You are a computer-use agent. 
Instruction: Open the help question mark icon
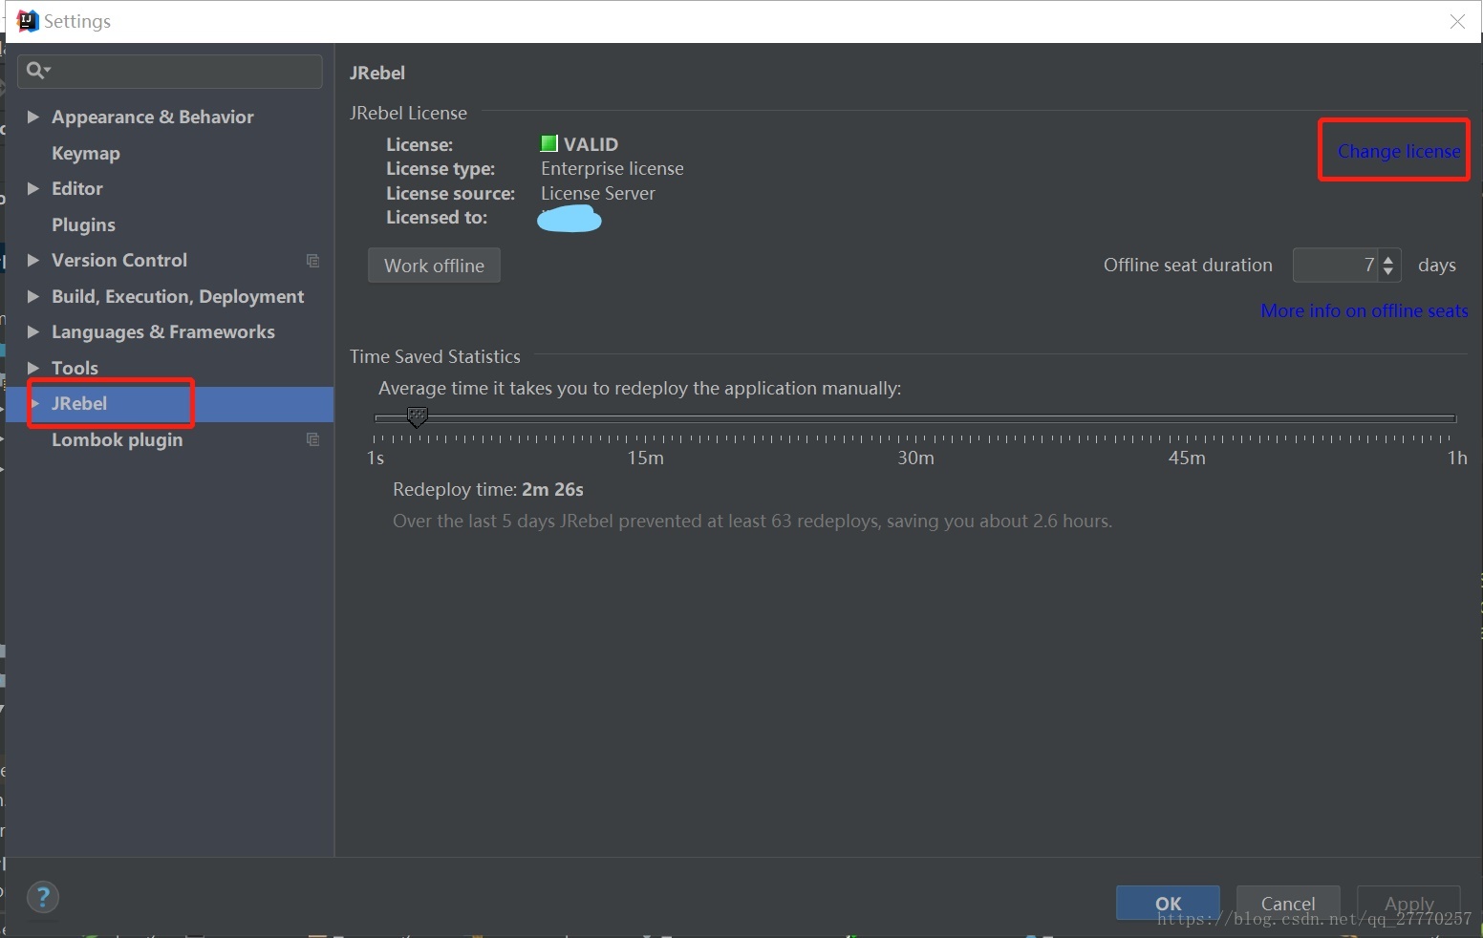(43, 897)
